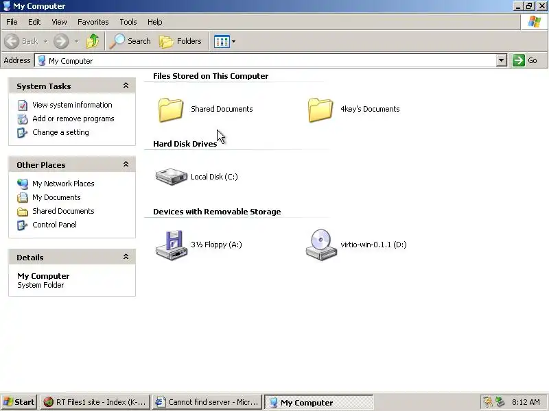
Task: Click the first system tray icon
Action: [x=487, y=402]
